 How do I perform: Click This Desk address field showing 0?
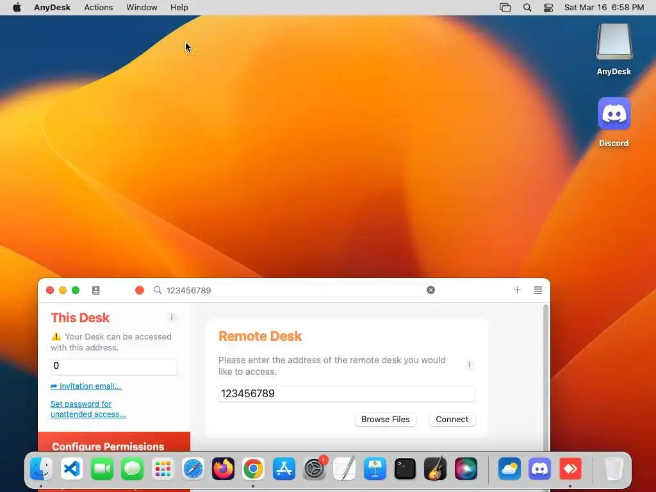[x=114, y=366]
